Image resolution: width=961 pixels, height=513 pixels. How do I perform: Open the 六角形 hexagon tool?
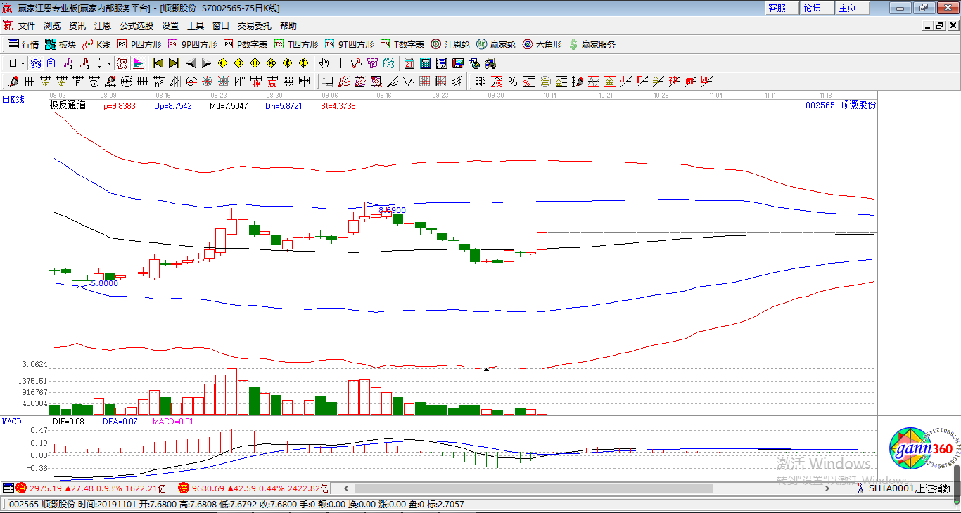[x=542, y=44]
